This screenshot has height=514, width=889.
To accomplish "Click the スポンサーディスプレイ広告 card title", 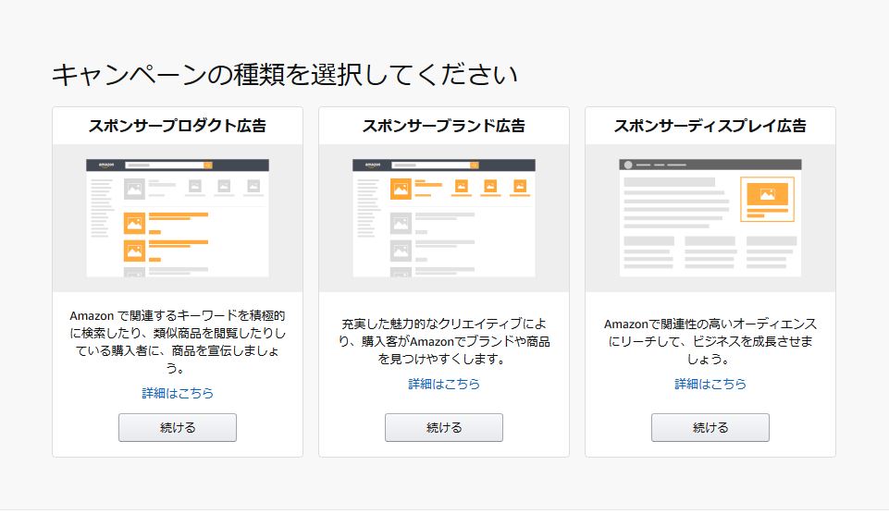I will pos(710,125).
